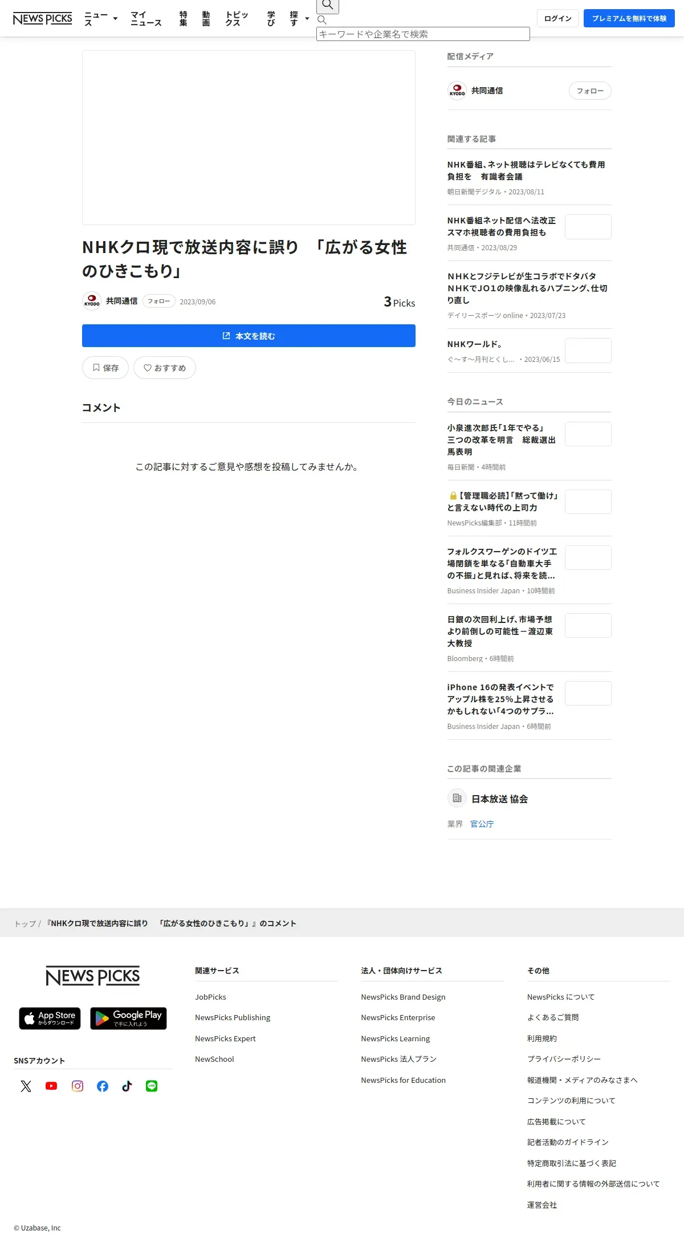Click the article main image placeholder
684x1251 pixels.
point(249,137)
